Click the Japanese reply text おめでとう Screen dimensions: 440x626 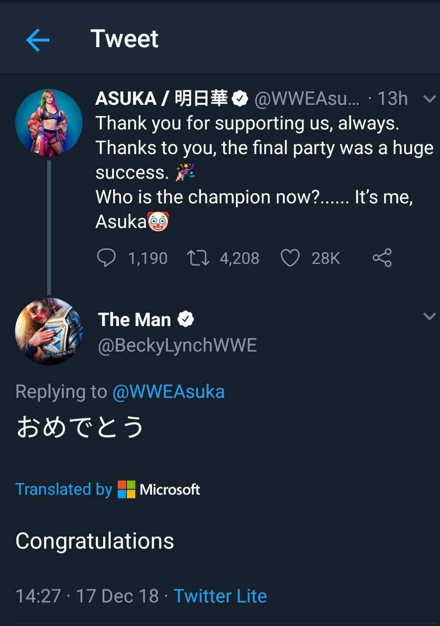[x=80, y=427]
